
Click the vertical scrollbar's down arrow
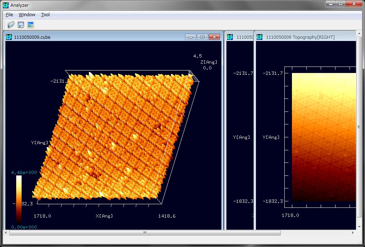click(359, 227)
